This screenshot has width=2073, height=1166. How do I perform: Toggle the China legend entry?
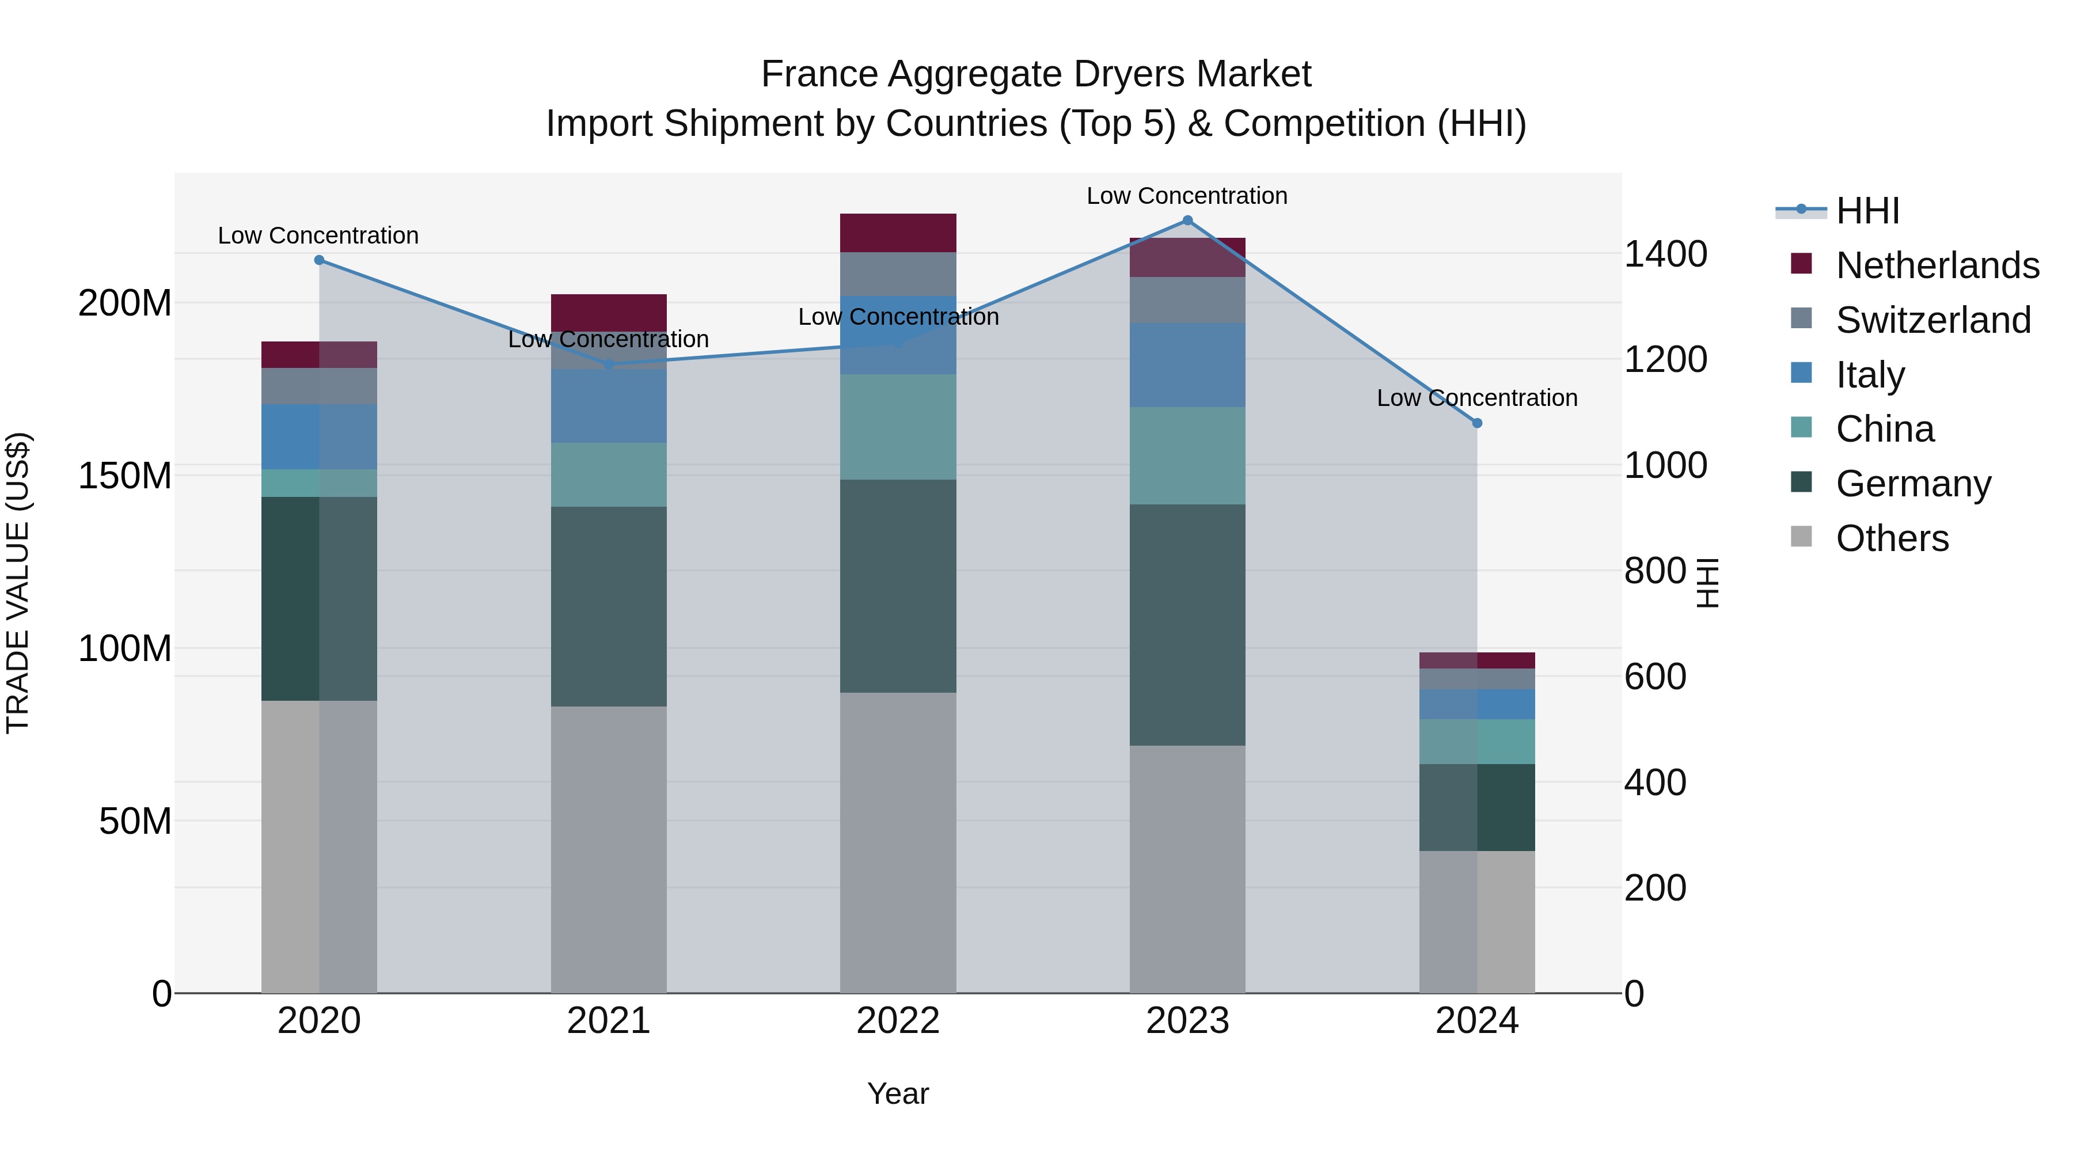point(1862,429)
